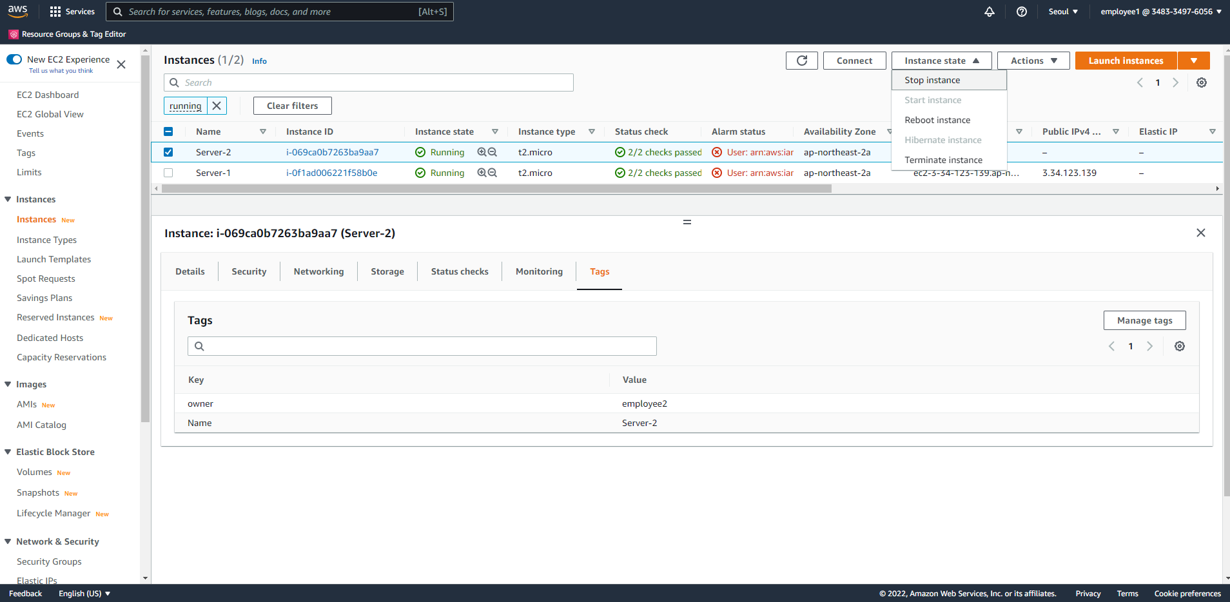The width and height of the screenshot is (1230, 602).
Task: Switch to the Status checks tab
Action: click(x=460, y=271)
